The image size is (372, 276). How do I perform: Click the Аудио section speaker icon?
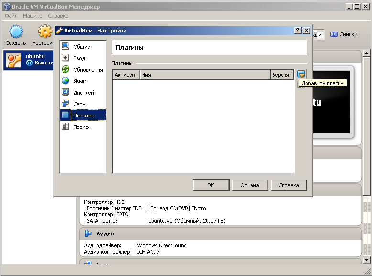[88, 234]
